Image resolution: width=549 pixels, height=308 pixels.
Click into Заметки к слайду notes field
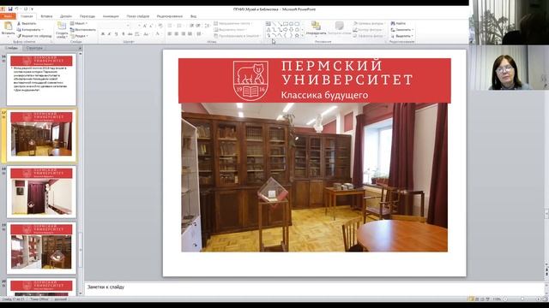pyautogui.click(x=313, y=287)
